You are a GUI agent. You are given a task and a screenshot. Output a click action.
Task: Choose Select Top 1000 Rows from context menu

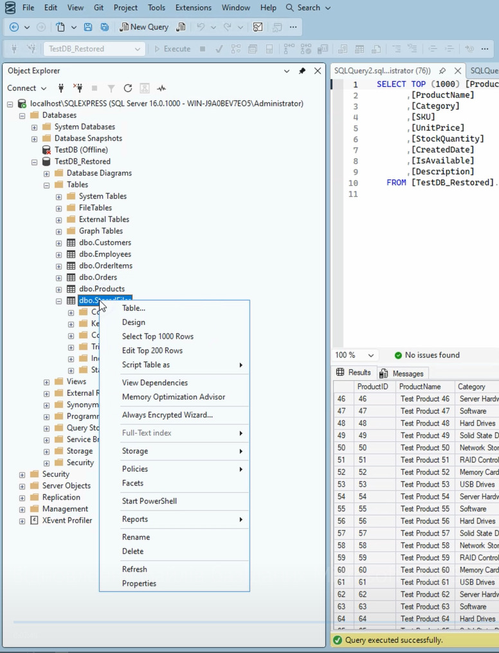pos(158,336)
